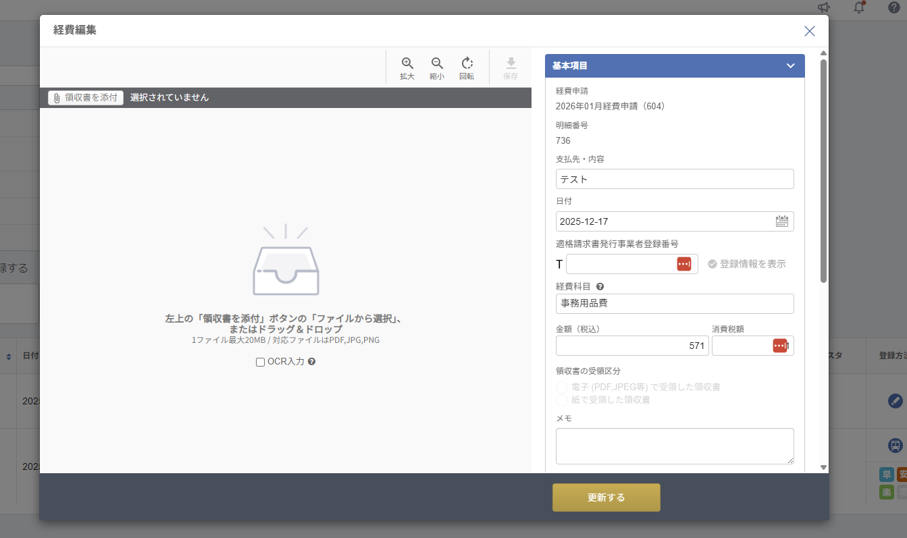Screen dimensions: 907x538
Task: Click the 縮小 zoom-out icon
Action: (x=437, y=63)
